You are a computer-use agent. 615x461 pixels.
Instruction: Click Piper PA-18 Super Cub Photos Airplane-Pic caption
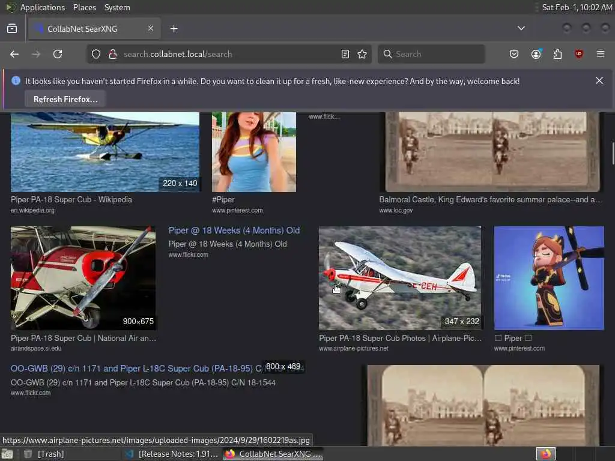(400, 338)
